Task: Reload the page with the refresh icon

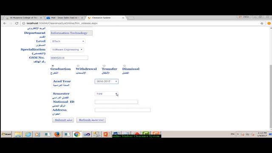Action: [17, 23]
